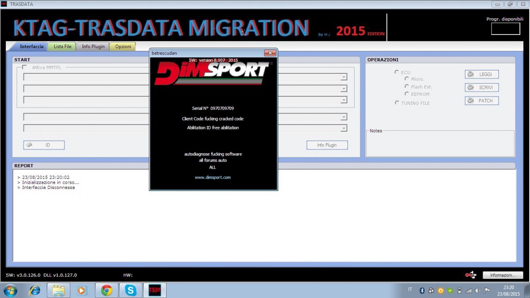Select the ECU radio option

coord(397,72)
